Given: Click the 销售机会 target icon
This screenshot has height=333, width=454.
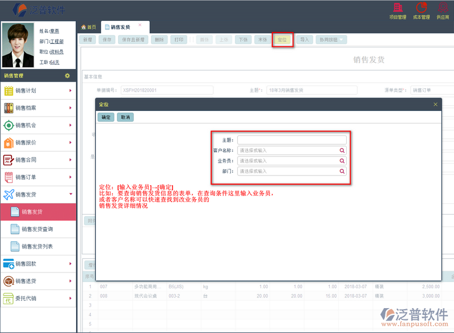Looking at the screenshot, I should point(9,126).
